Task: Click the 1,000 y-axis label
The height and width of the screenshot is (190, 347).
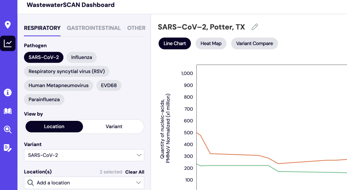Action: click(x=187, y=73)
